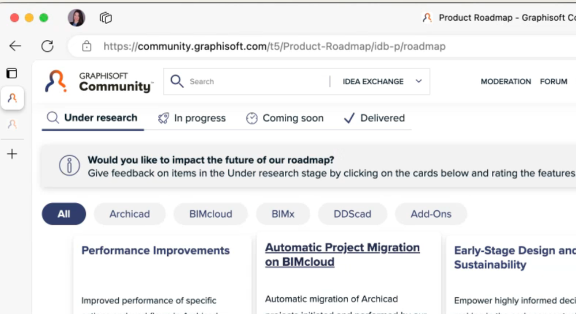Click the search magnifier icon
576x314 pixels.
click(x=176, y=81)
